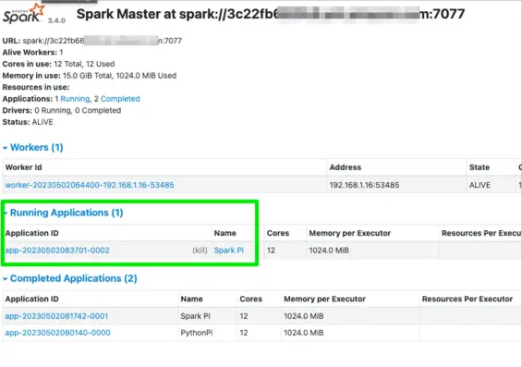
Task: Select the Cores value 12 in PythonPi row
Action: click(x=244, y=333)
